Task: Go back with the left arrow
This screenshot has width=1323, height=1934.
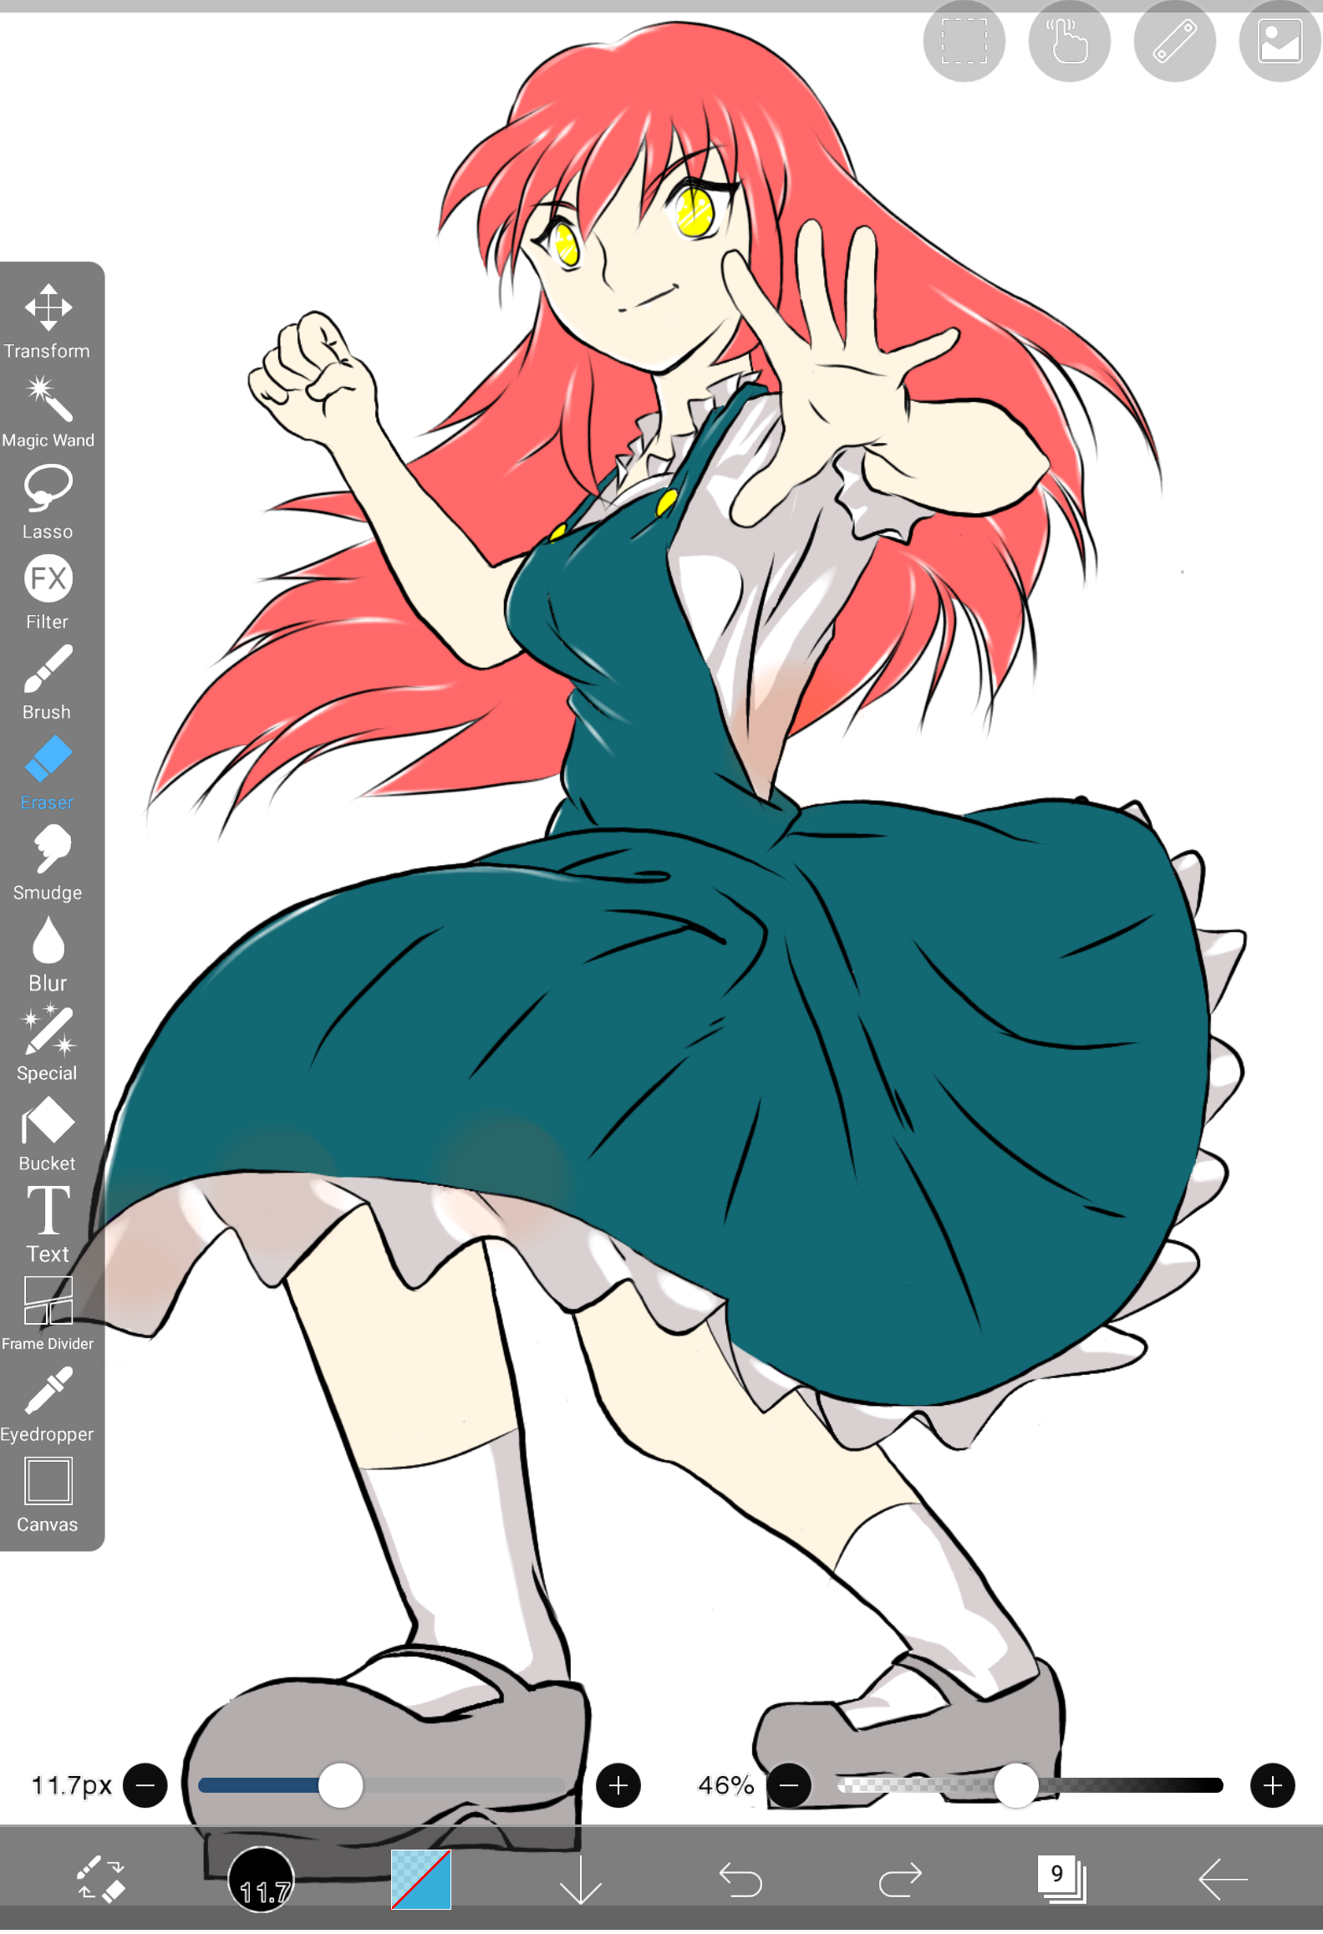Action: 1223,1881
